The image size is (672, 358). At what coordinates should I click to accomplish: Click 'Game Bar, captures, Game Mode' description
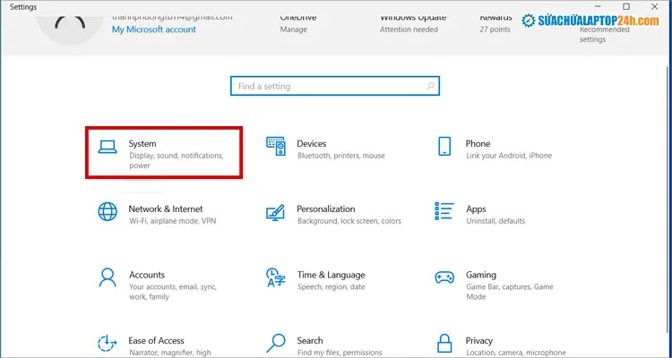pos(510,292)
